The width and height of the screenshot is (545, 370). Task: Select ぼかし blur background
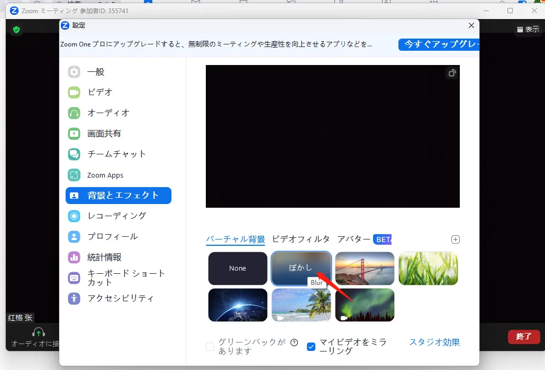[x=301, y=269]
